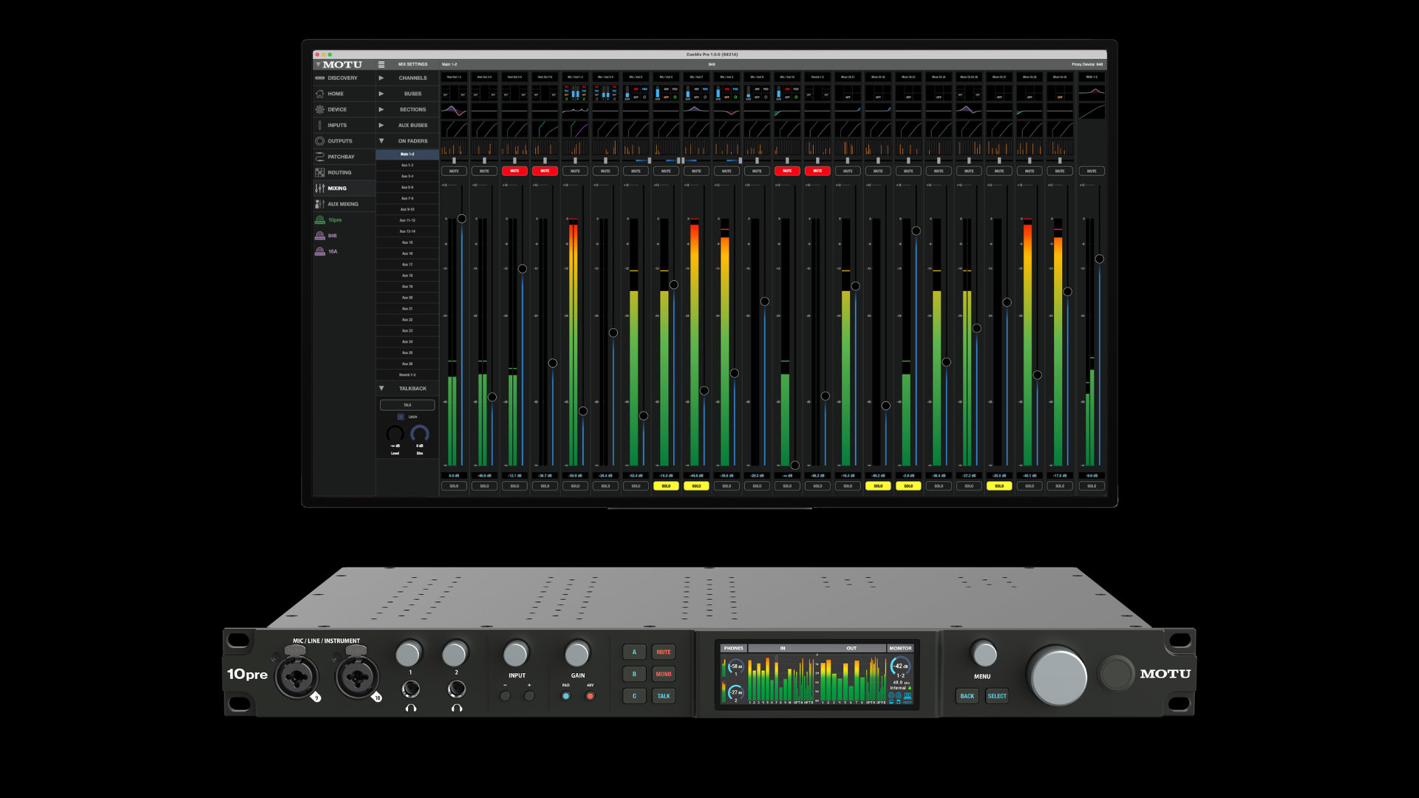Collapse the On Faders list

381,141
